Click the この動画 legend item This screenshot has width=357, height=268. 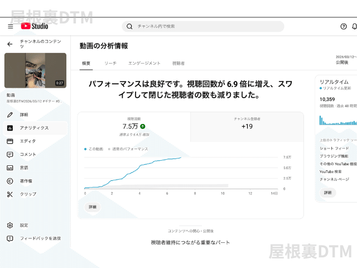(94, 149)
